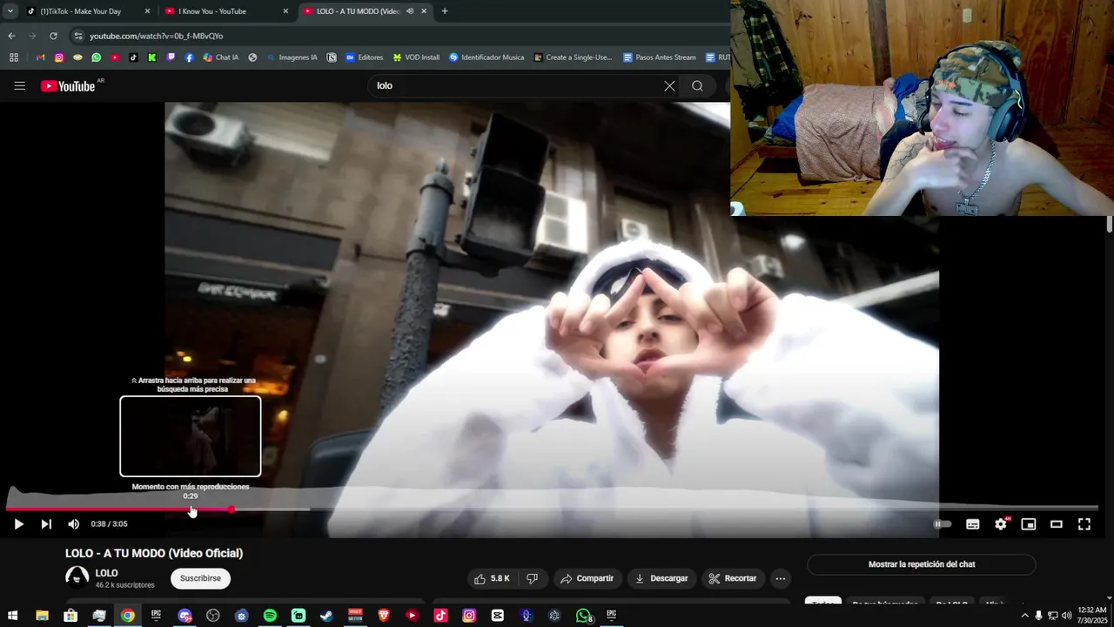Open WhatsApp bookmark
This screenshot has height=627, width=1114.
97,57
